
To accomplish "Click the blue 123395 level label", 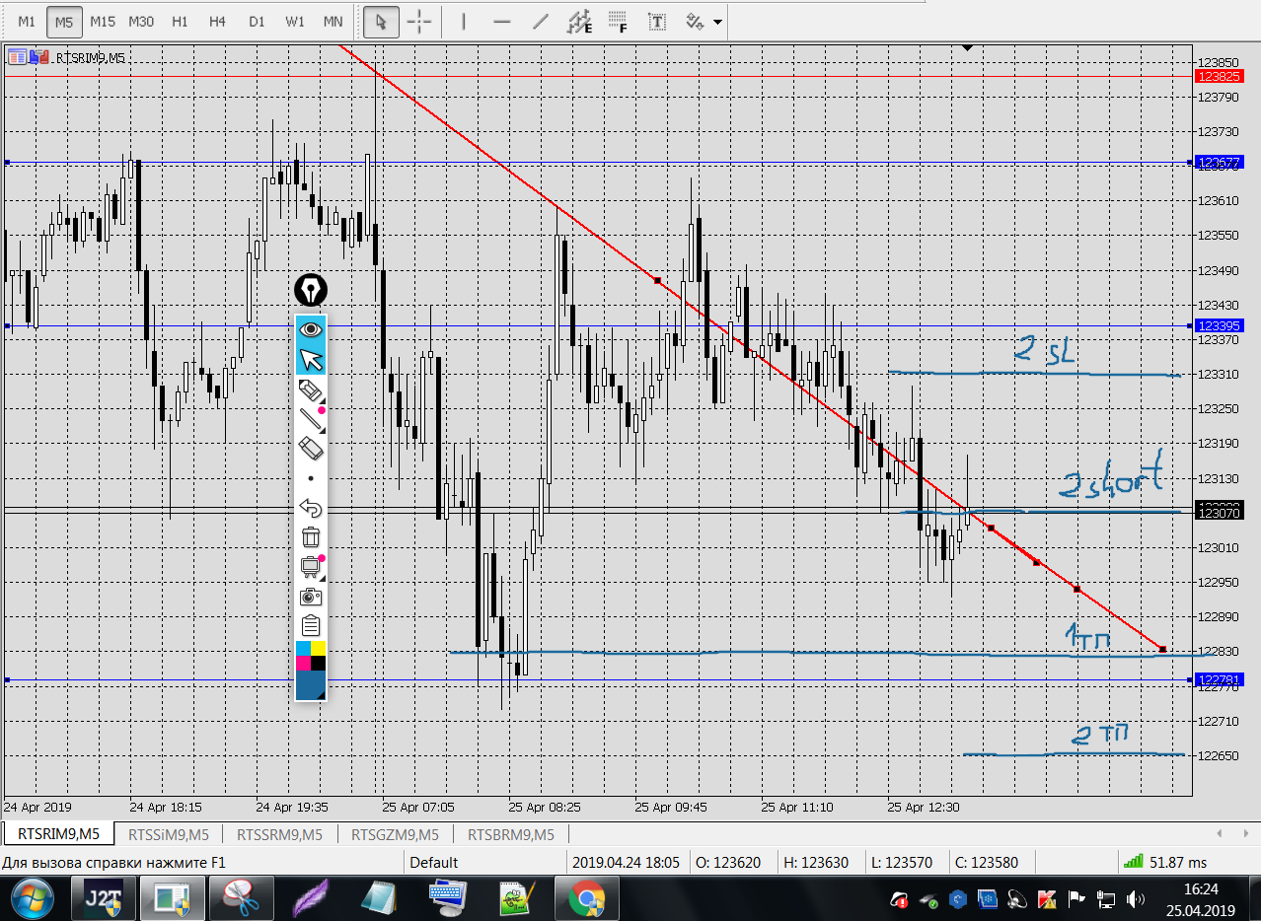I will point(1218,325).
